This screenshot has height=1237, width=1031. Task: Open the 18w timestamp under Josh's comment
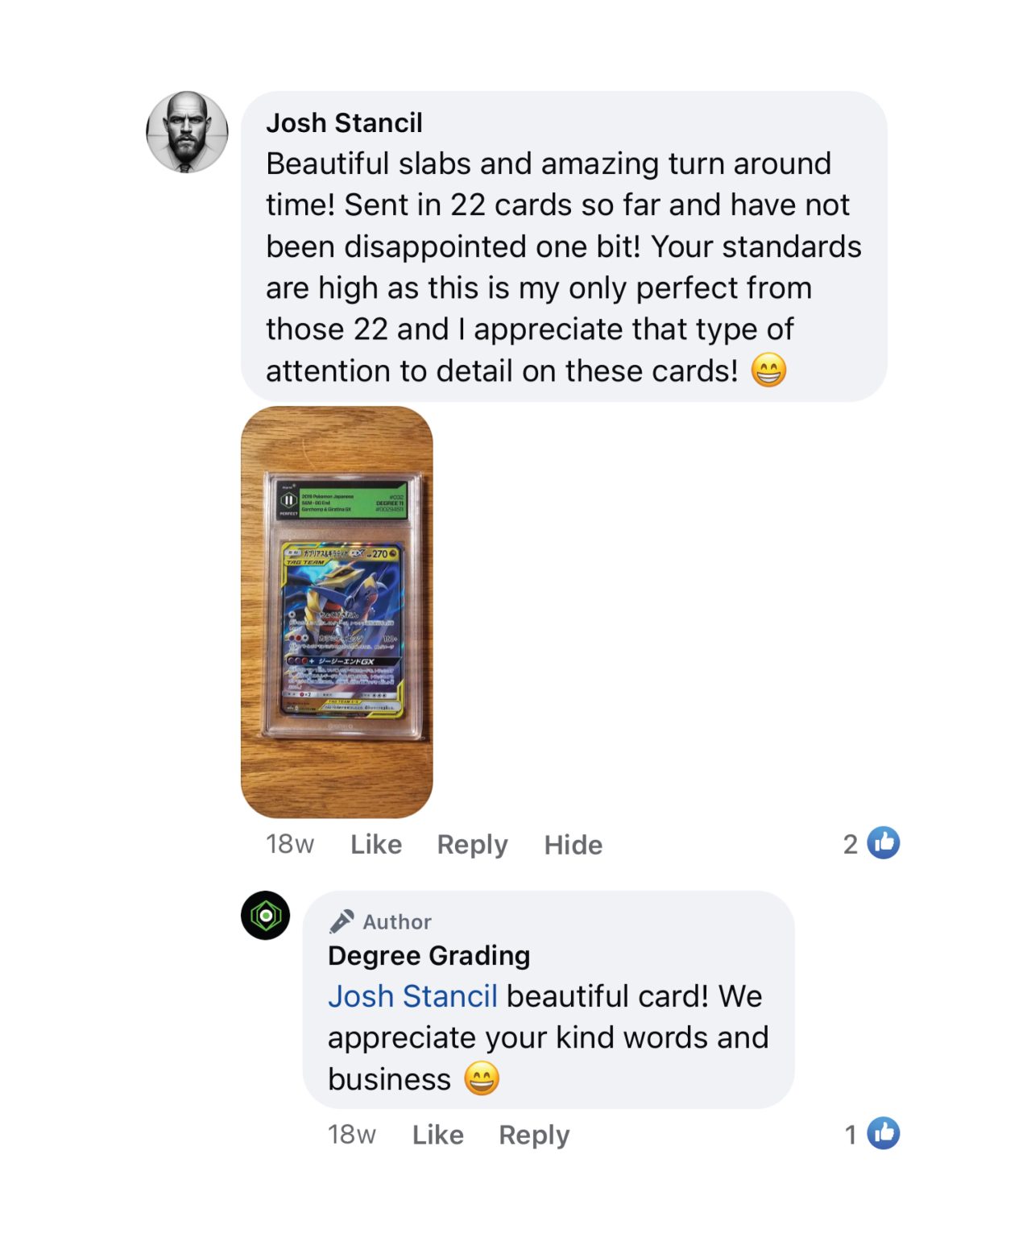[290, 844]
